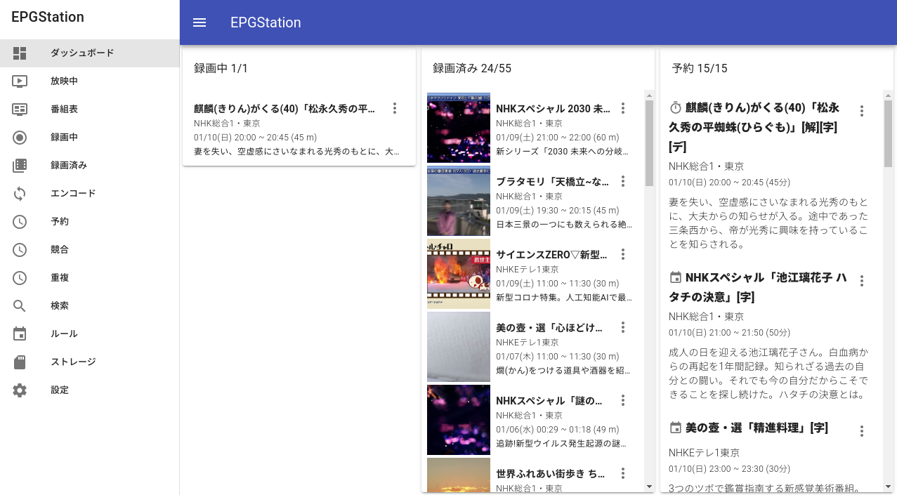
Task: Click 01/06(水) 00:29 ~ 01:18 (49 m) text
Action: tap(558, 430)
